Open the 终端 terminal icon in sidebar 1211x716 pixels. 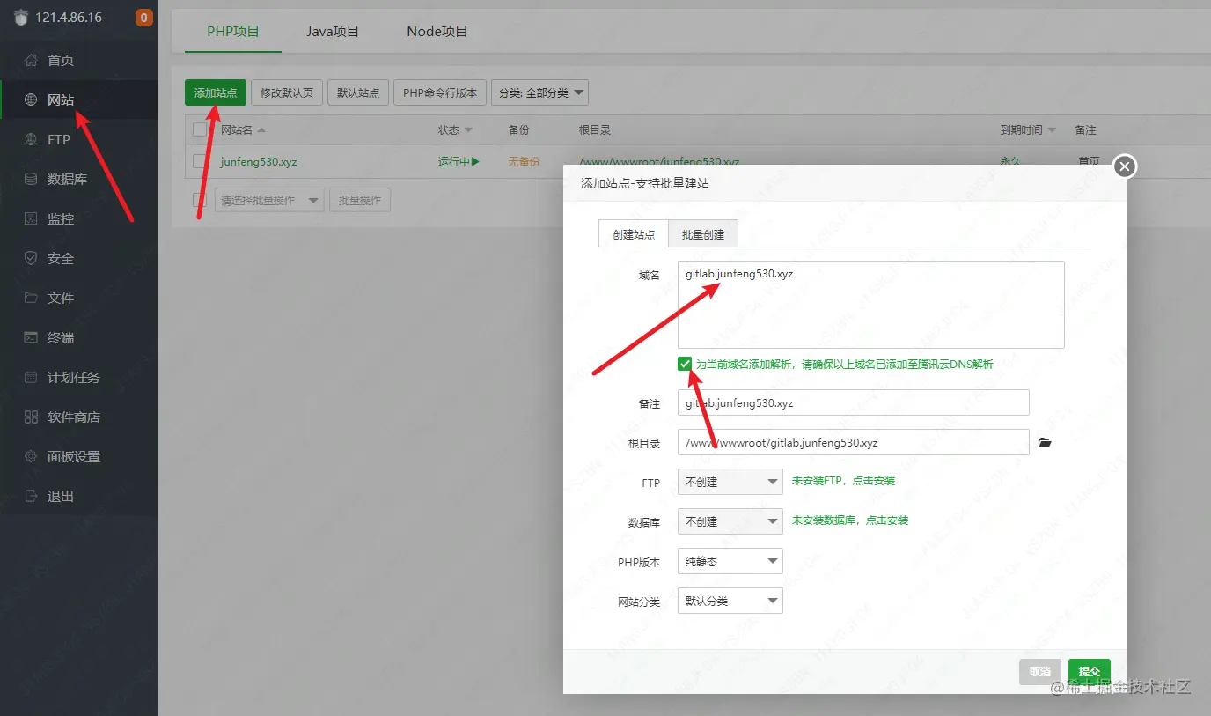pyautogui.click(x=31, y=337)
